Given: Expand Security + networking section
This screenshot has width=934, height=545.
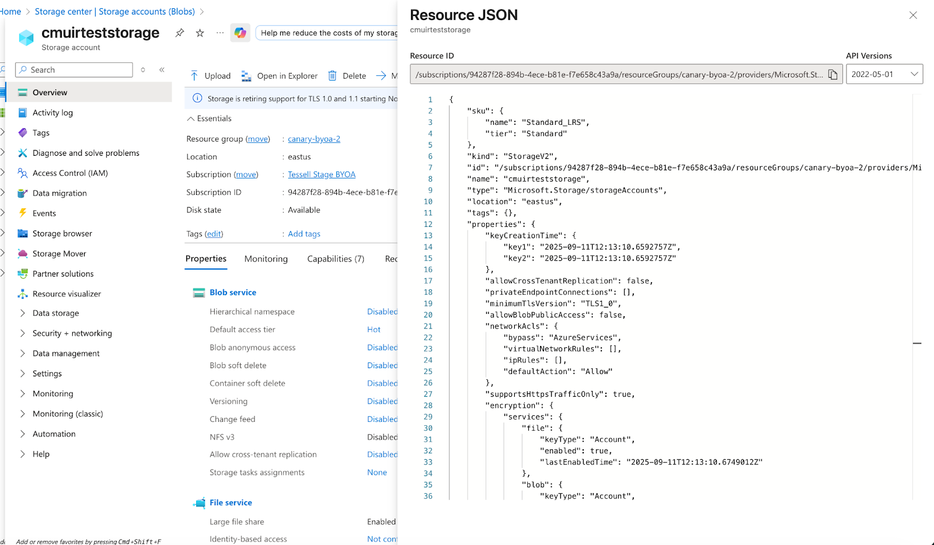Looking at the screenshot, I should pyautogui.click(x=72, y=333).
